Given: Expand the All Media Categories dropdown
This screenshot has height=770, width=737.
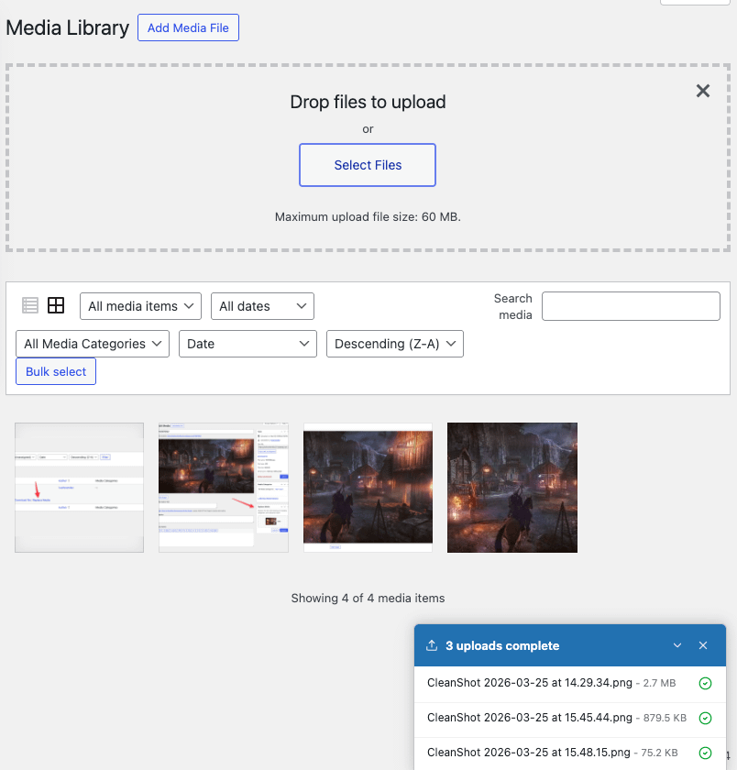Looking at the screenshot, I should (93, 344).
